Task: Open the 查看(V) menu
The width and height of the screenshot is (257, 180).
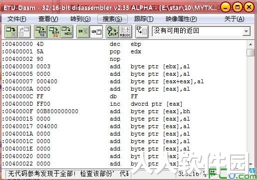Action: 48,19
